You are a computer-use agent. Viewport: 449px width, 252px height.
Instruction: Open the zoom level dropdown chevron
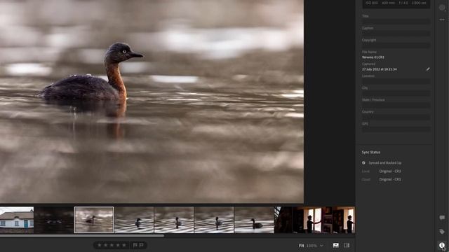[321, 246]
